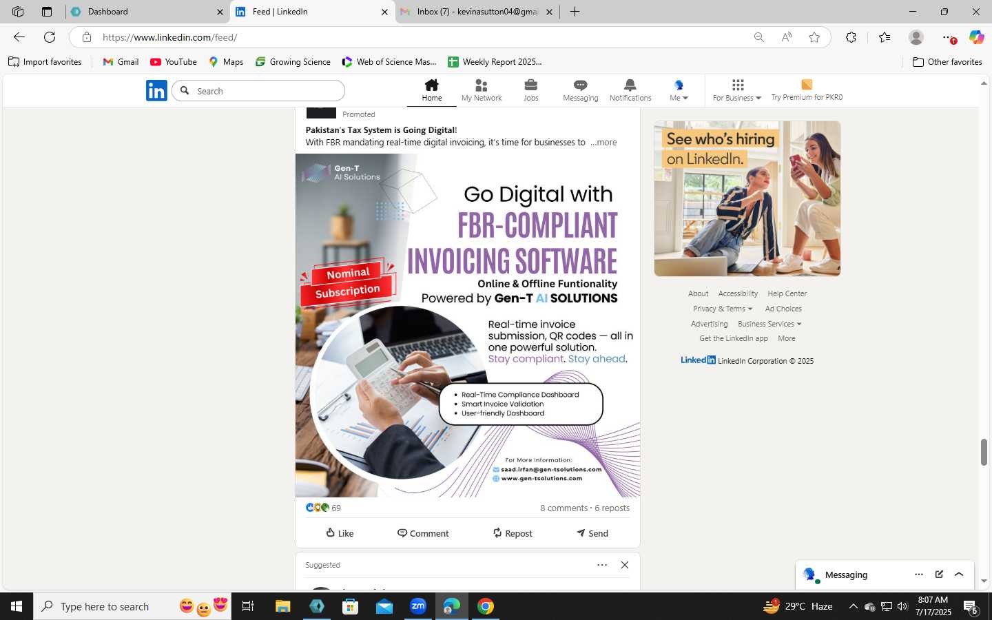Toggle read aloud icon
This screenshot has height=620, width=992.
pyautogui.click(x=786, y=37)
